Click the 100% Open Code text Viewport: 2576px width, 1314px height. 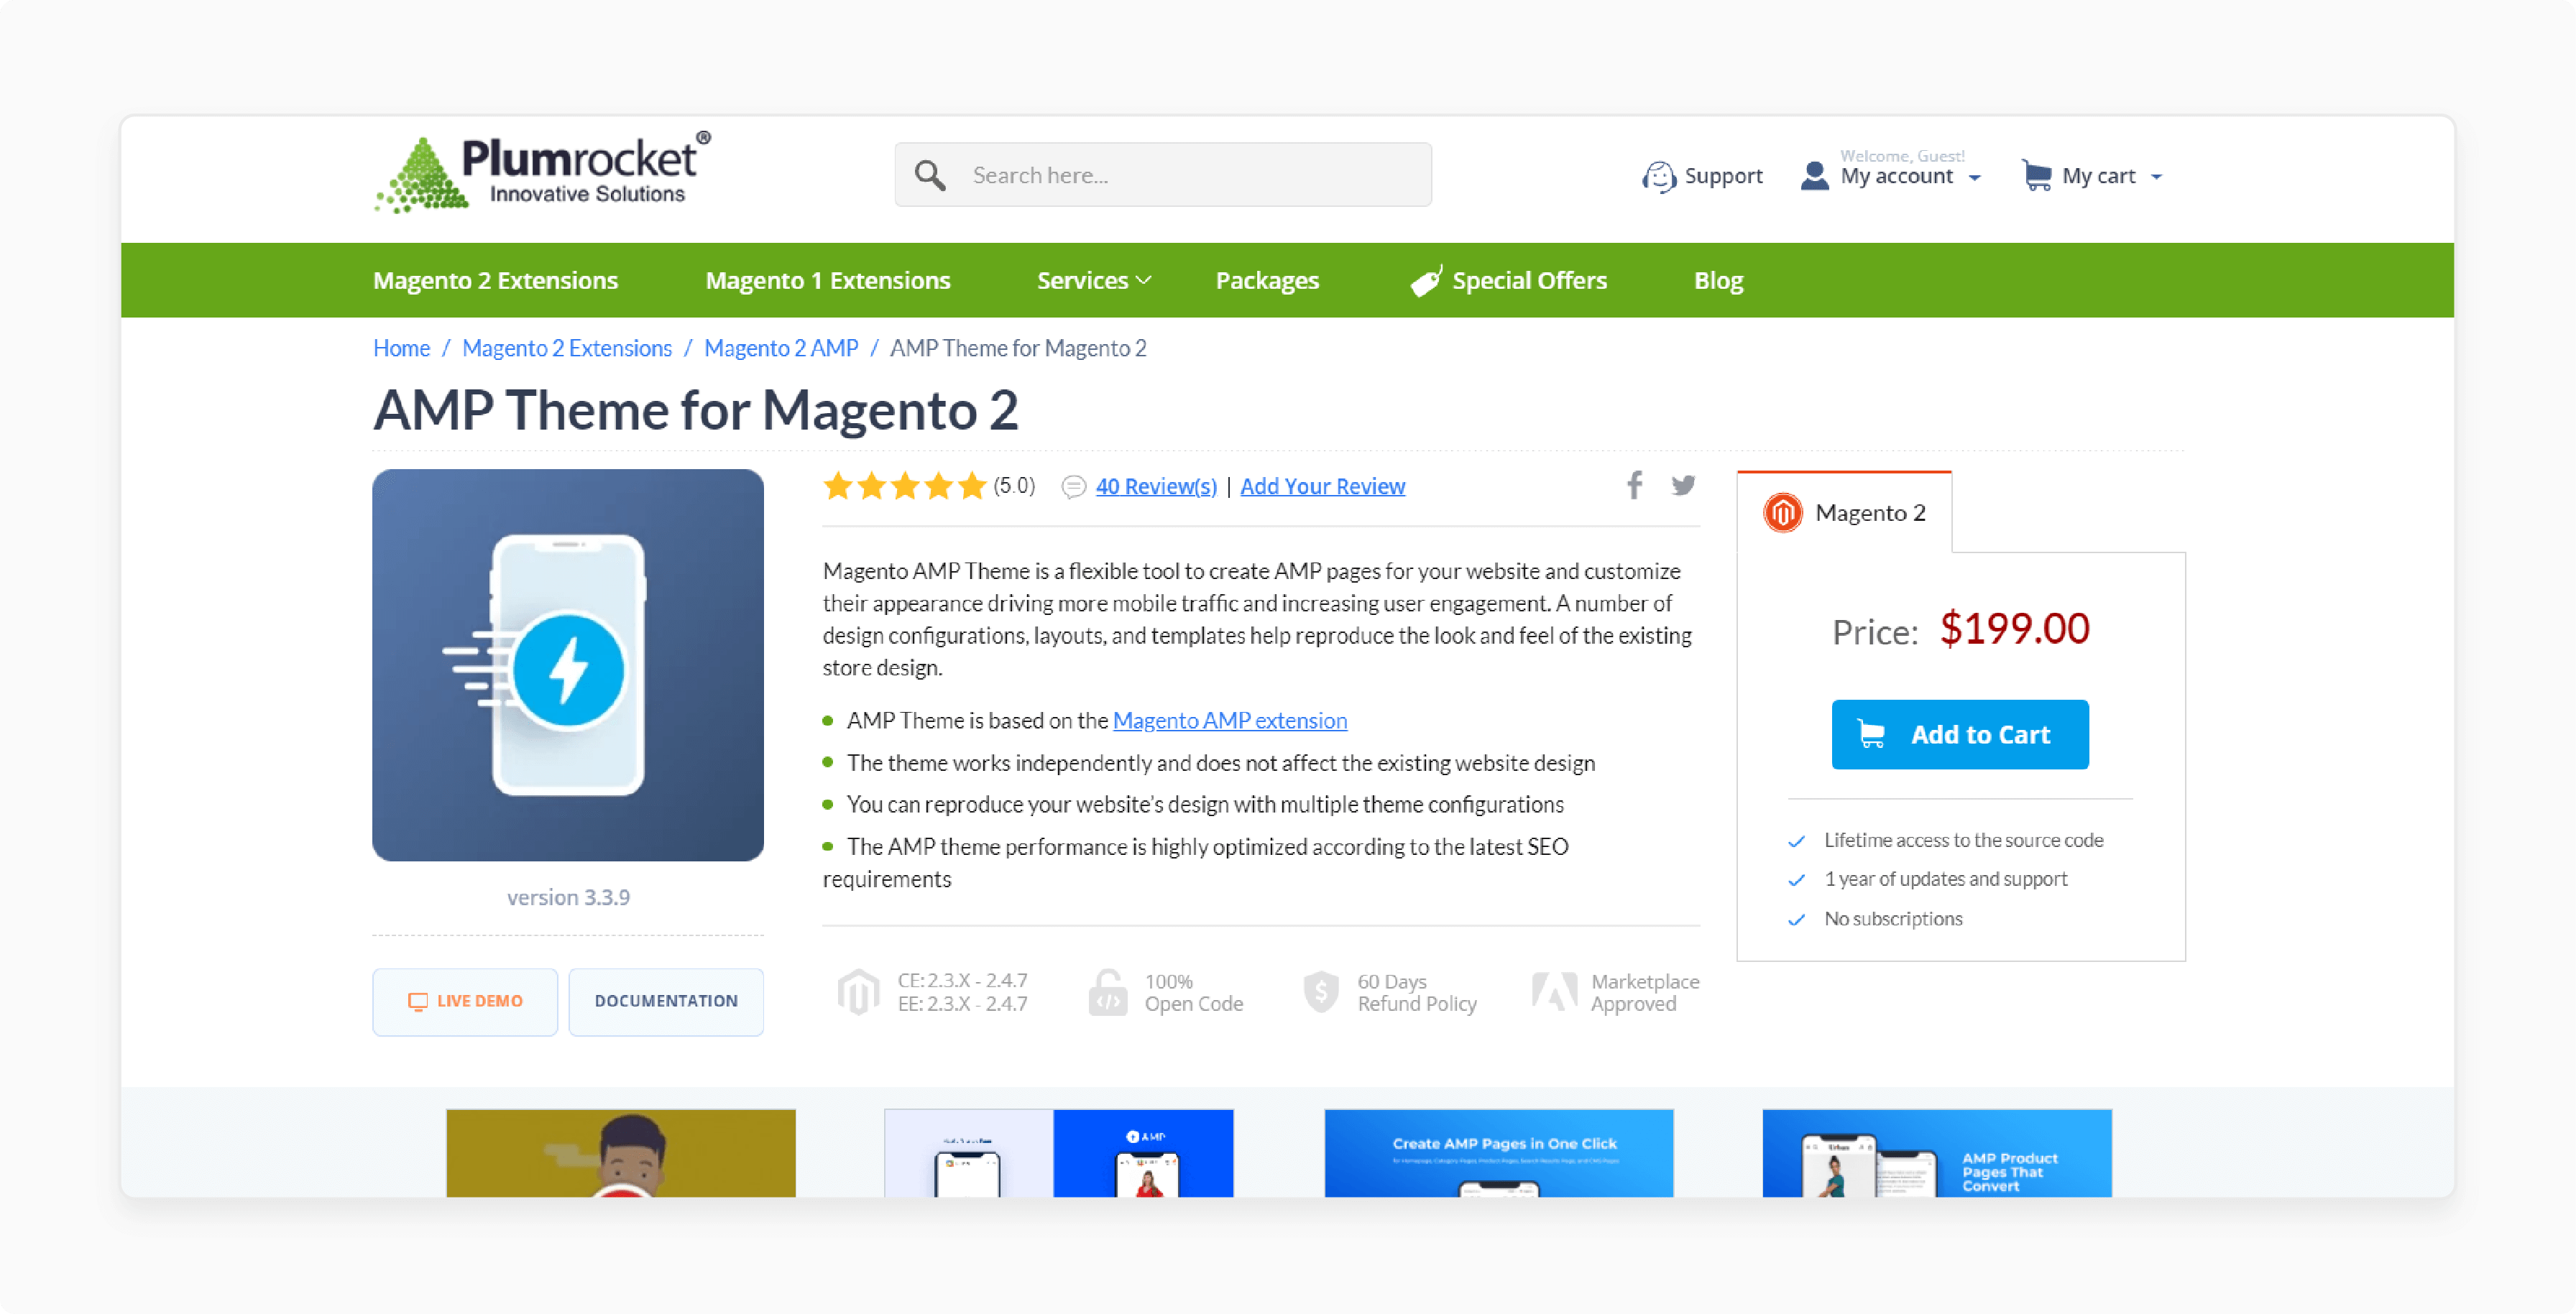1193,992
